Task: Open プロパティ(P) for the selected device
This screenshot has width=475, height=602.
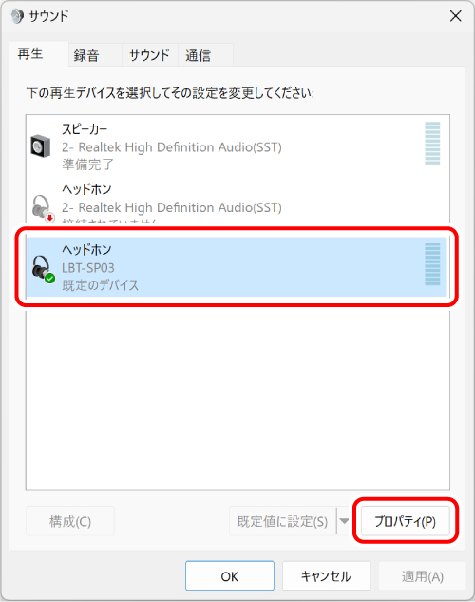Action: (406, 521)
